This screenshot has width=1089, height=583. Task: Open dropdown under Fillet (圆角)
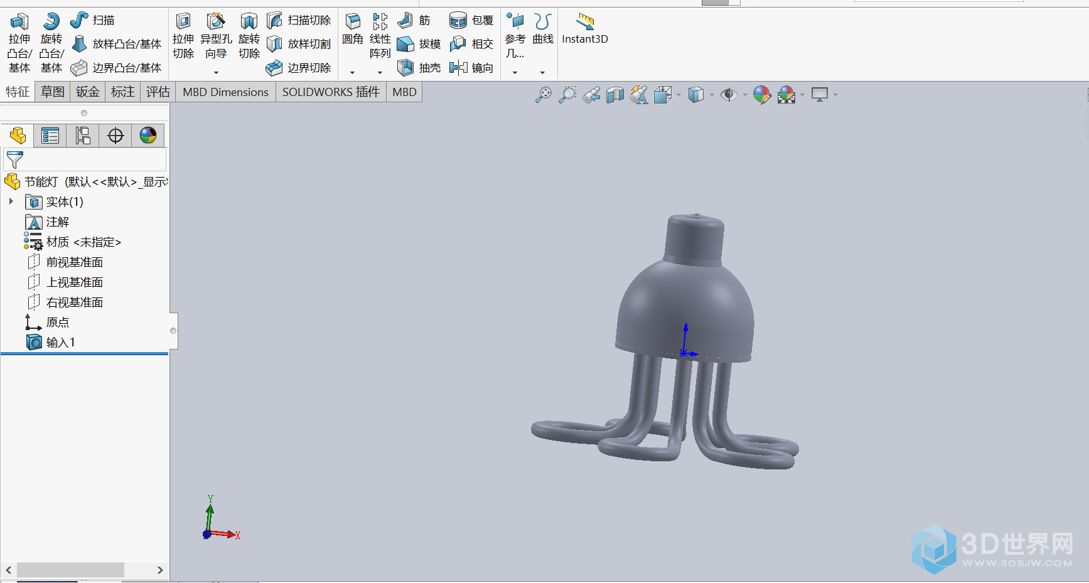click(352, 73)
